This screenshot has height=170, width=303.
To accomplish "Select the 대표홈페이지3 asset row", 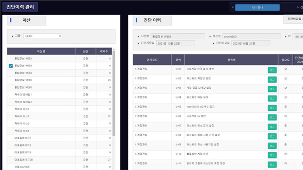I will click(x=59, y=152).
